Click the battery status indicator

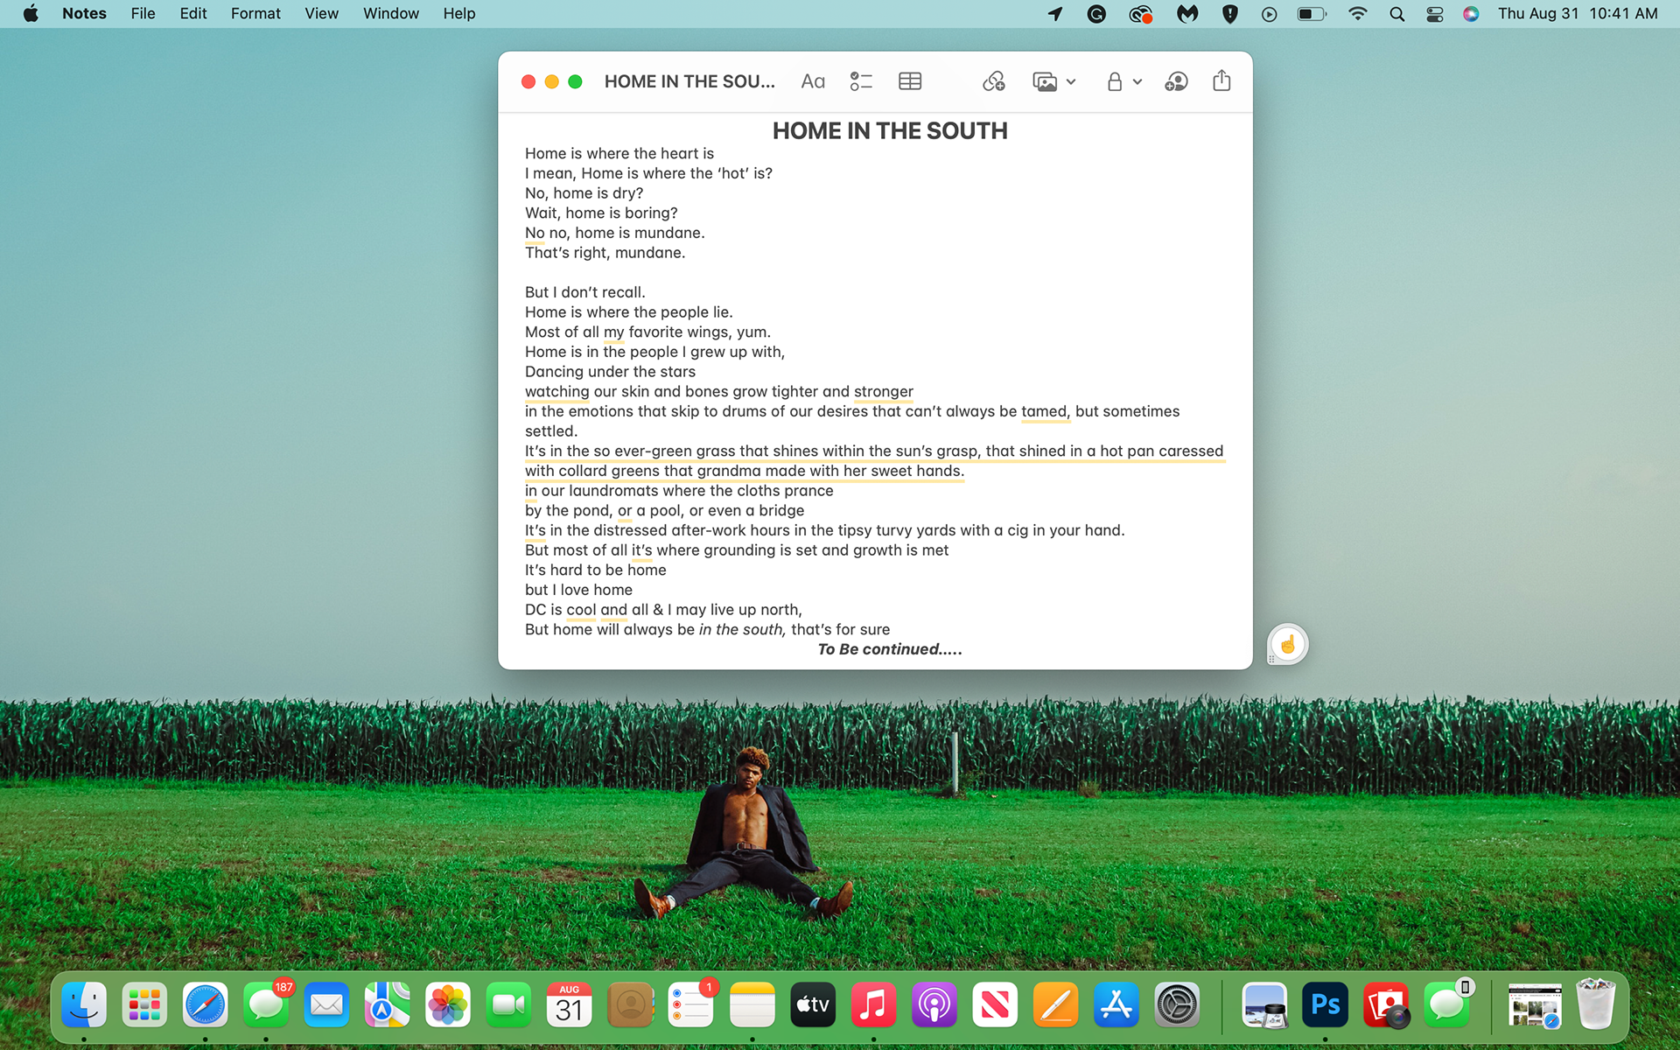1311,14
